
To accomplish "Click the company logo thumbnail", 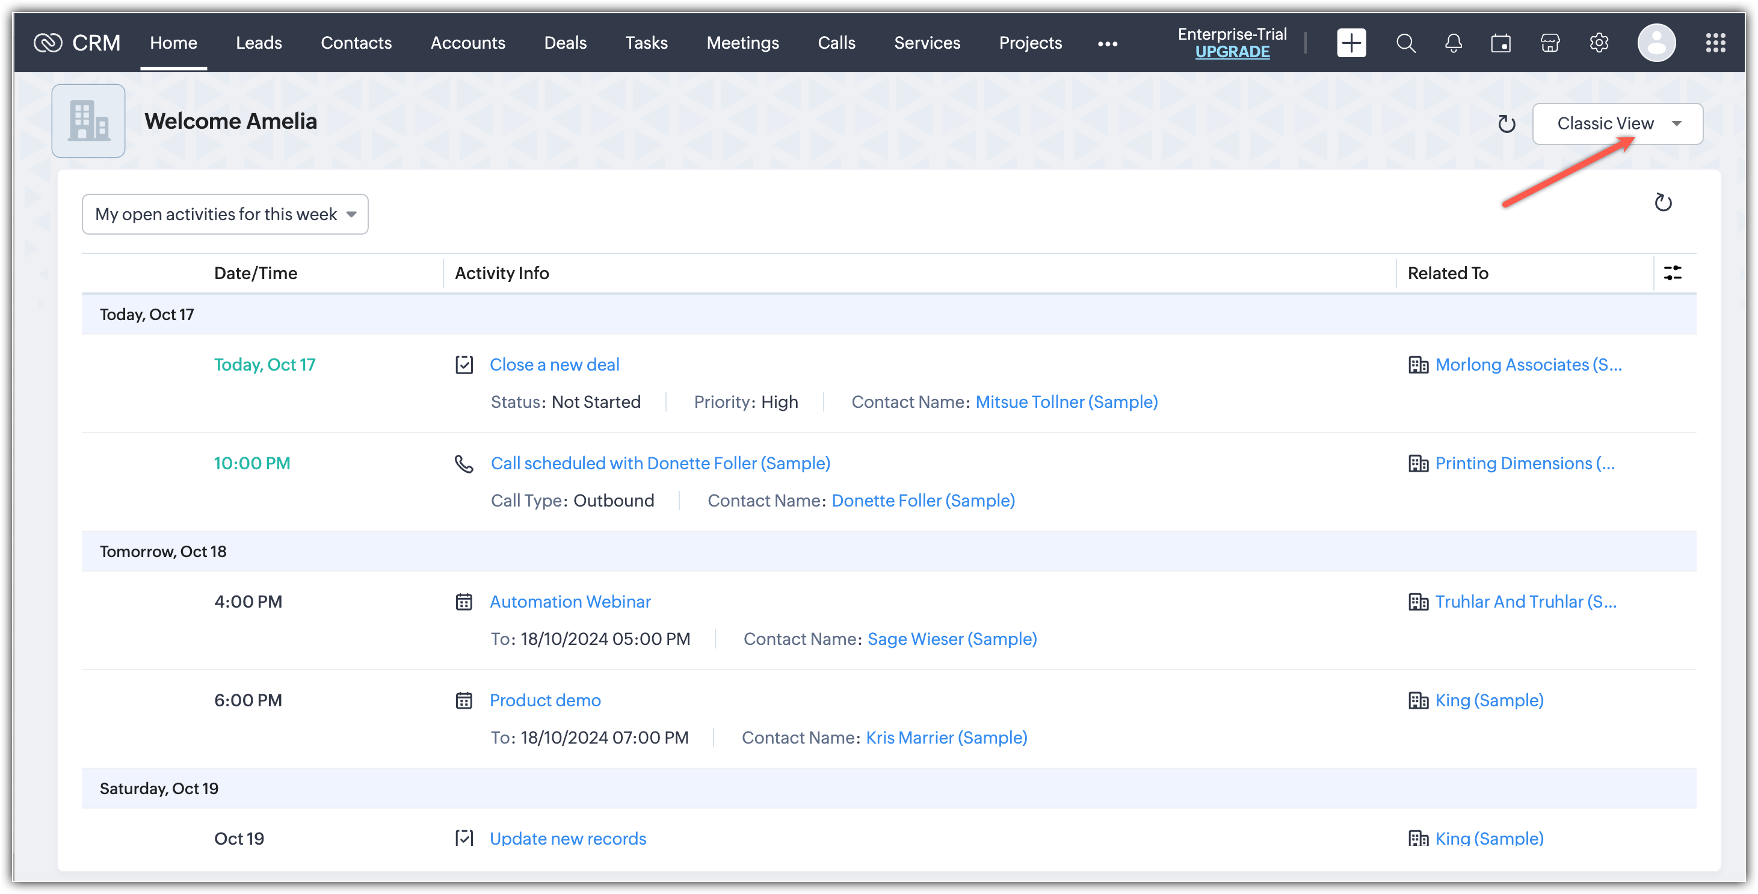I will pyautogui.click(x=88, y=121).
